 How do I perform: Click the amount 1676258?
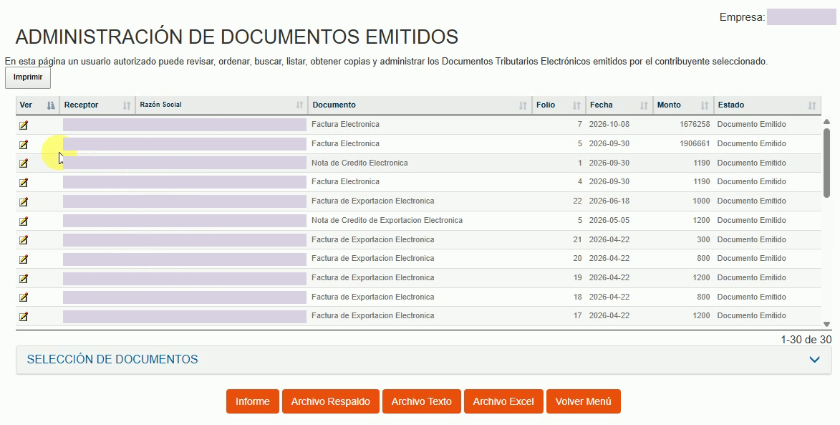695,124
